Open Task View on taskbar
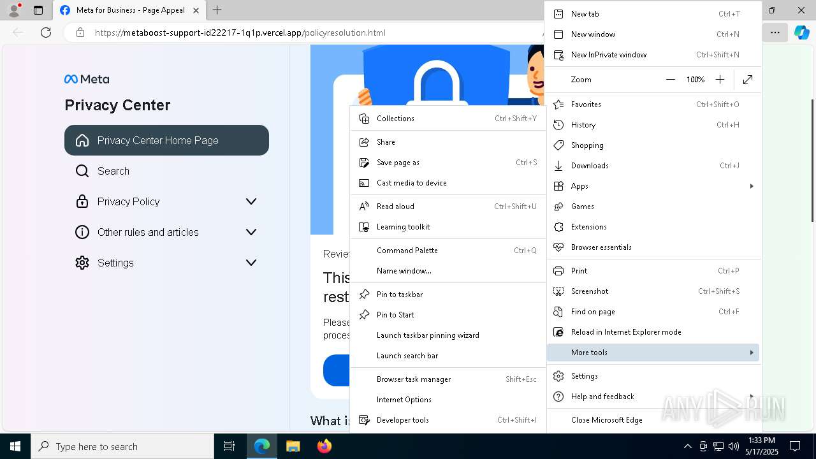This screenshot has height=459, width=816. pyautogui.click(x=229, y=446)
